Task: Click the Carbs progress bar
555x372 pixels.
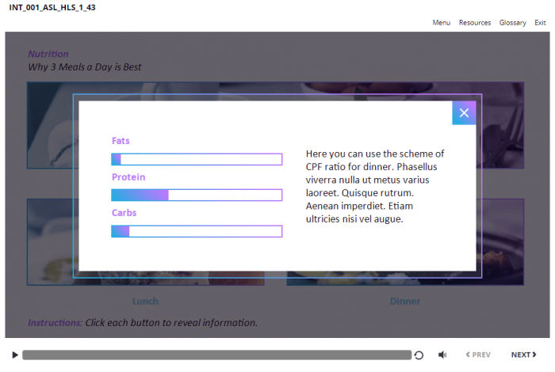Action: [x=197, y=231]
